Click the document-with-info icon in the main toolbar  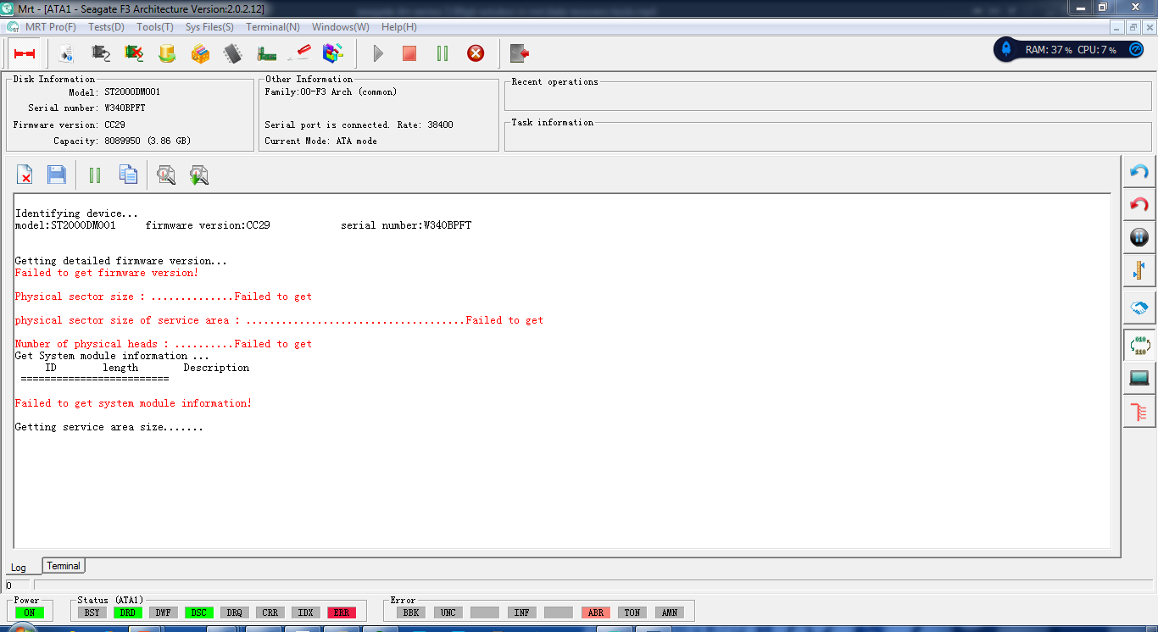click(66, 53)
